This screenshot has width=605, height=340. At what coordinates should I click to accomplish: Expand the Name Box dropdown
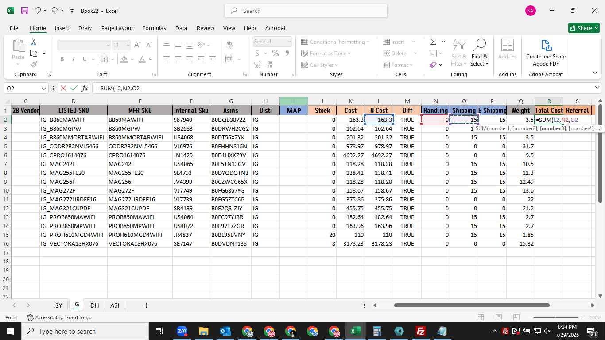pyautogui.click(x=44, y=88)
